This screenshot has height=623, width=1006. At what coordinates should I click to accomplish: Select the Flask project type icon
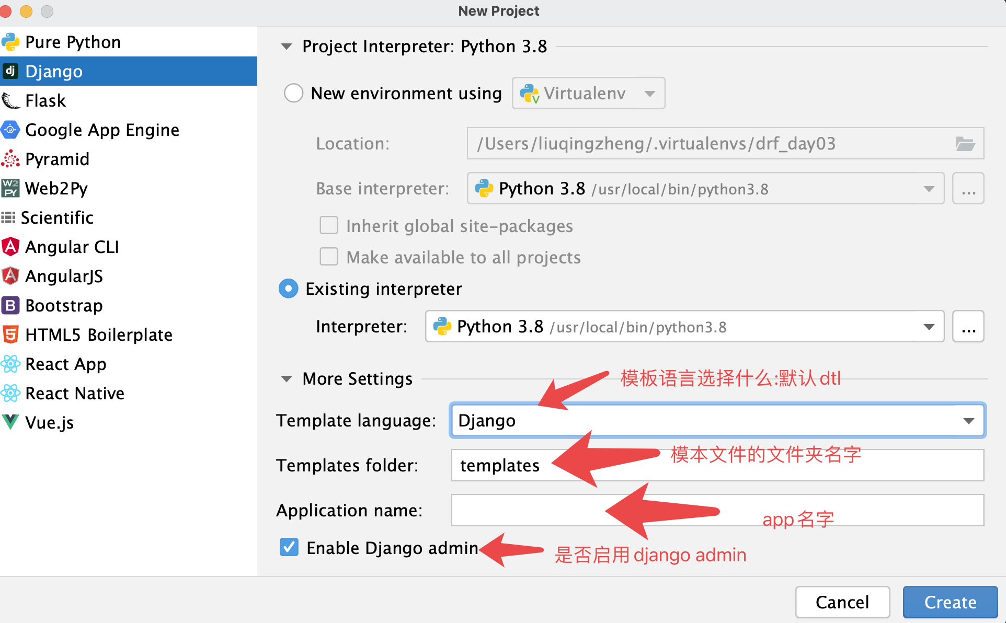(x=10, y=100)
